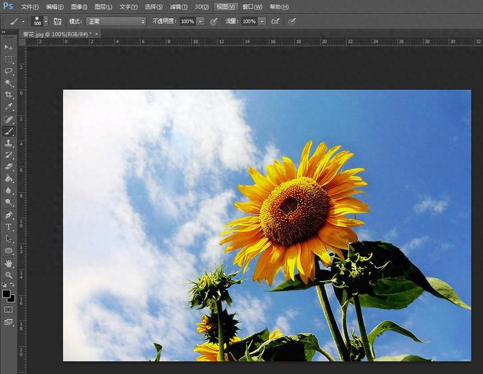
Task: Select the Move tool
Action: click(9, 48)
